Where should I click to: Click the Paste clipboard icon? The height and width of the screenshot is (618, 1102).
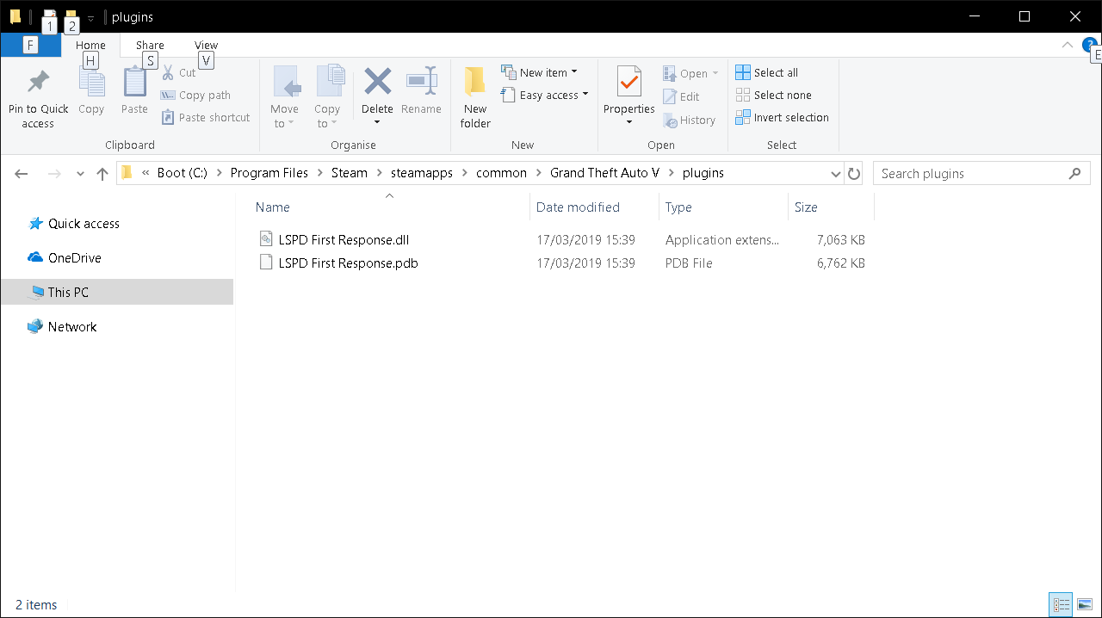(x=134, y=83)
